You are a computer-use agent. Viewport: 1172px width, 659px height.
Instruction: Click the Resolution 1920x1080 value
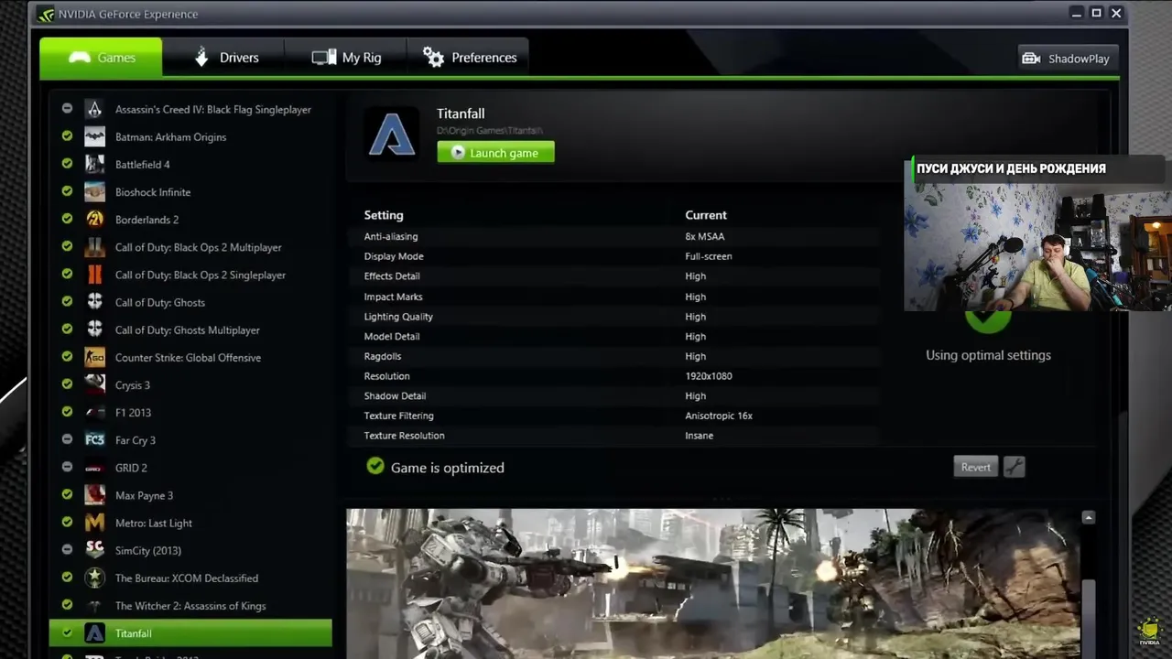tap(708, 376)
